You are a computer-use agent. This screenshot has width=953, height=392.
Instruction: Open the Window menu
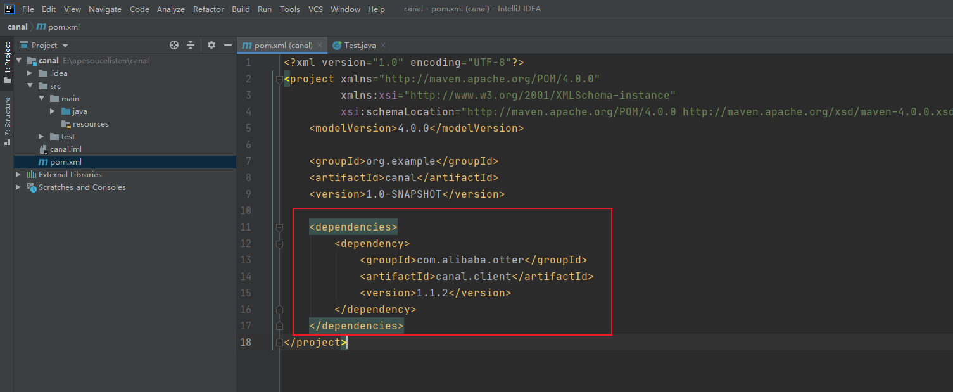[345, 9]
